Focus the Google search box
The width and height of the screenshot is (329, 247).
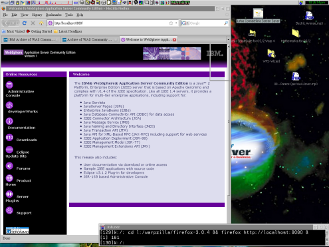206,23
